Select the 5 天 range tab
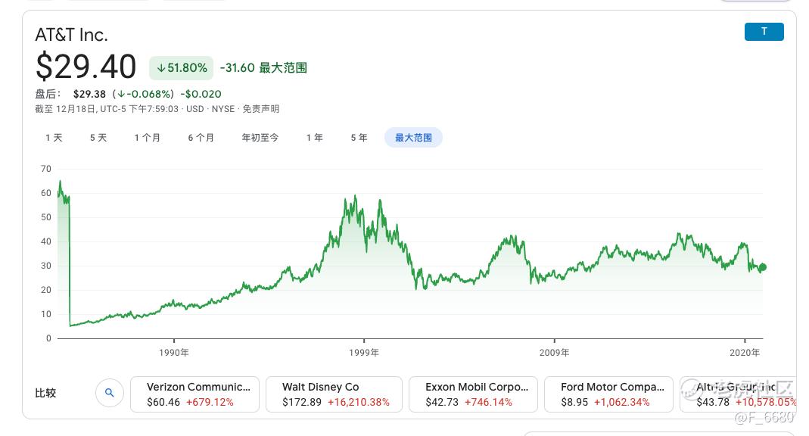Image resolution: width=809 pixels, height=436 pixels. (x=98, y=138)
